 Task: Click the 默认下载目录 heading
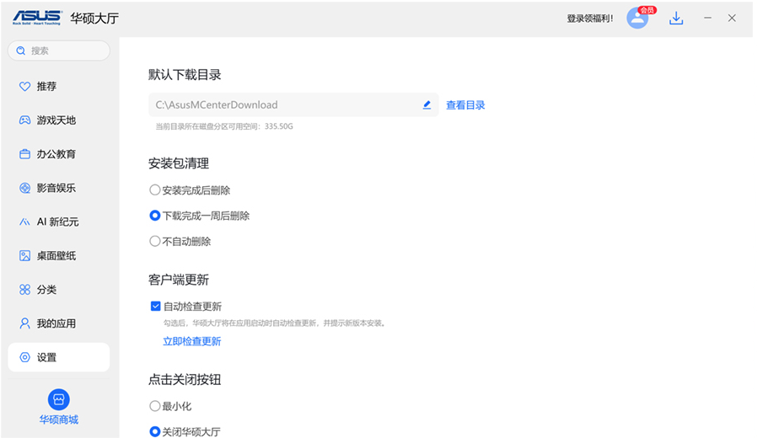click(x=185, y=75)
